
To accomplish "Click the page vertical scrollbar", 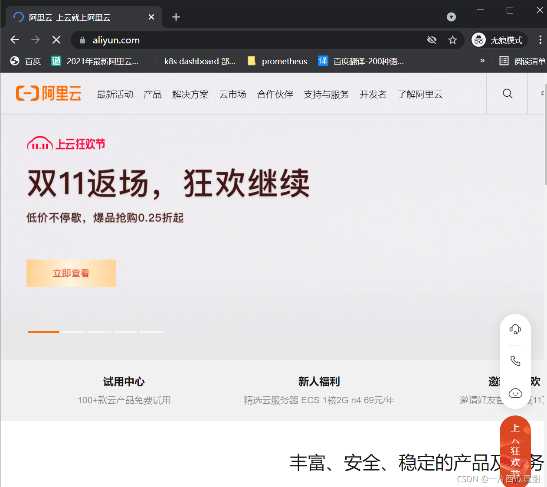I will tap(545, 134).
